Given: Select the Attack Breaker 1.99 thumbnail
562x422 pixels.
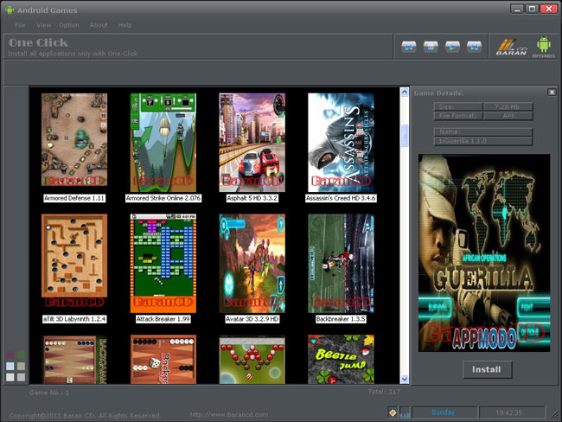Looking at the screenshot, I should [x=163, y=263].
